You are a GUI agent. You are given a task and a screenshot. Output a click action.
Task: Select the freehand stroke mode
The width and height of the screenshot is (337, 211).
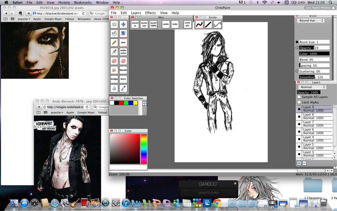click(199, 24)
